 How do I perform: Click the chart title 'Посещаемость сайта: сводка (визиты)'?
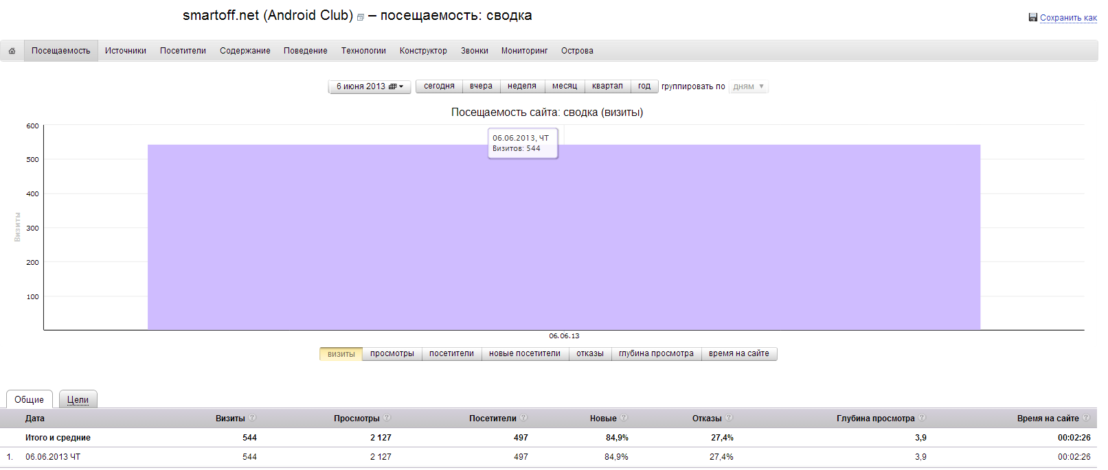tap(547, 113)
